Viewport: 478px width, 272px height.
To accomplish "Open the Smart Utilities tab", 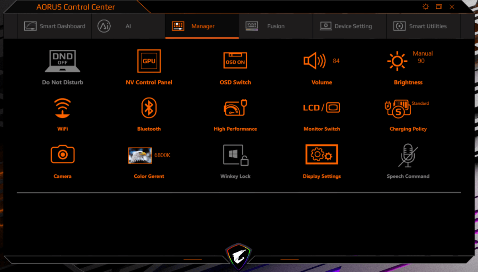I will [423, 26].
